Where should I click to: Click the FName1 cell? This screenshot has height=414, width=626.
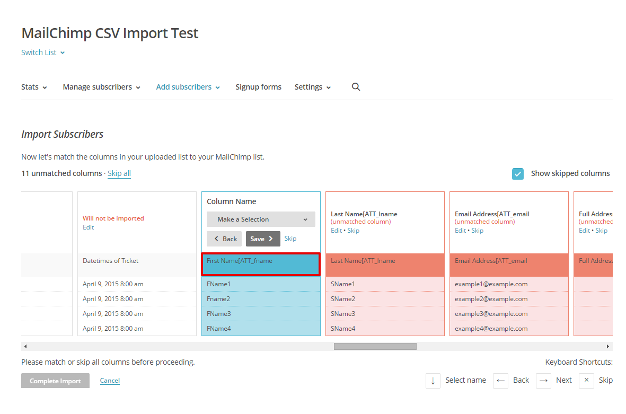(261, 284)
